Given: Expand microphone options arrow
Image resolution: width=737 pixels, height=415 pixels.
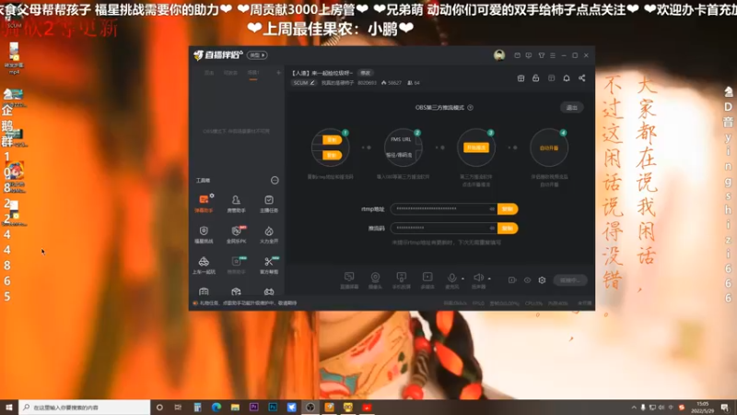Looking at the screenshot, I should click(x=463, y=279).
